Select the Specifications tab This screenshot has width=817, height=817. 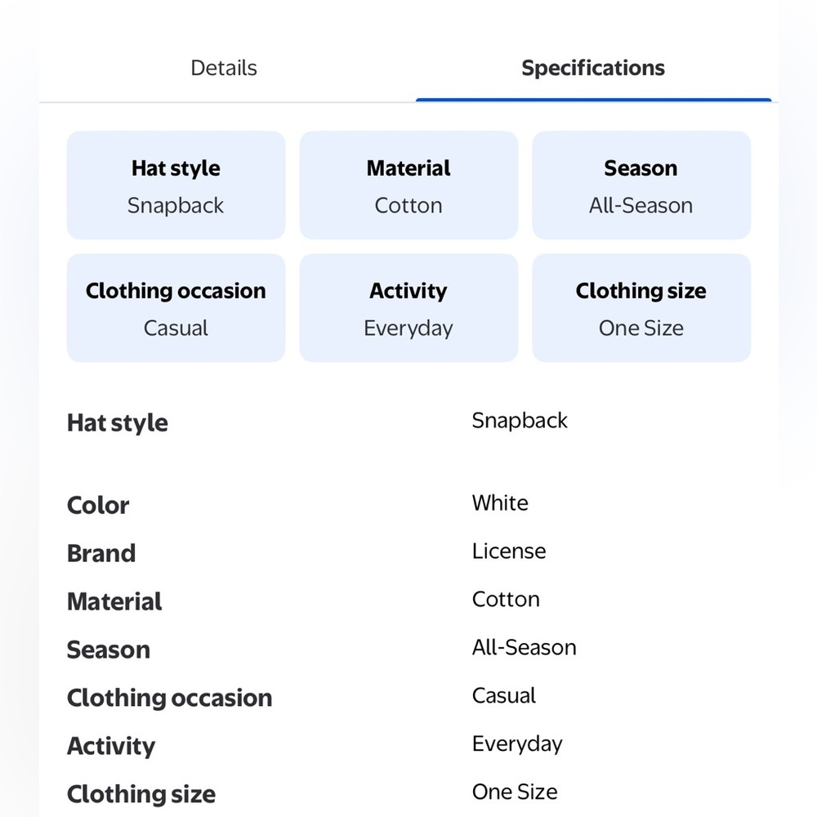click(593, 69)
